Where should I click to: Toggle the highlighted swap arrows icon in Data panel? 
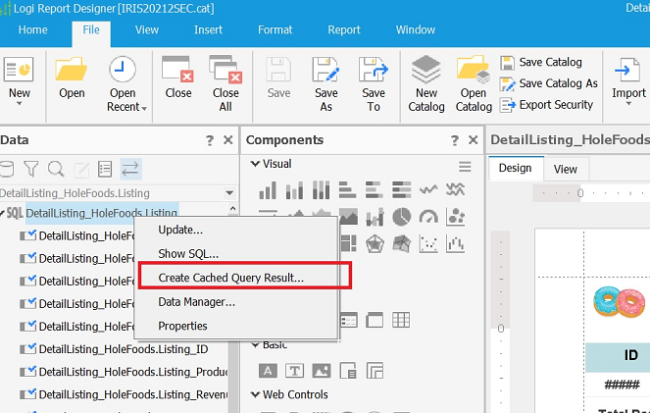[130, 169]
